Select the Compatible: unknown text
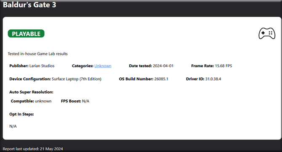The image size is (282, 152). pyautogui.click(x=31, y=101)
